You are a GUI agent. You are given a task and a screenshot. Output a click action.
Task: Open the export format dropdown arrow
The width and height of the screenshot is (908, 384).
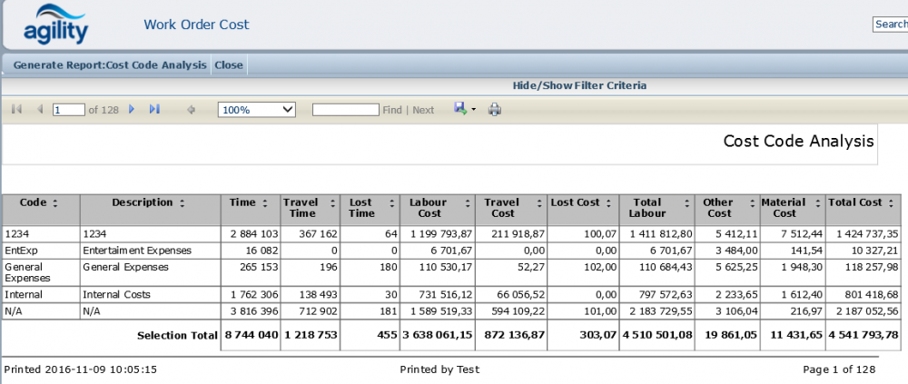(x=473, y=110)
